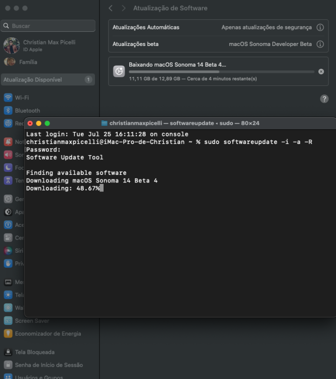Click 'Password:' line in Terminal
This screenshot has height=379, width=336.
point(43,150)
